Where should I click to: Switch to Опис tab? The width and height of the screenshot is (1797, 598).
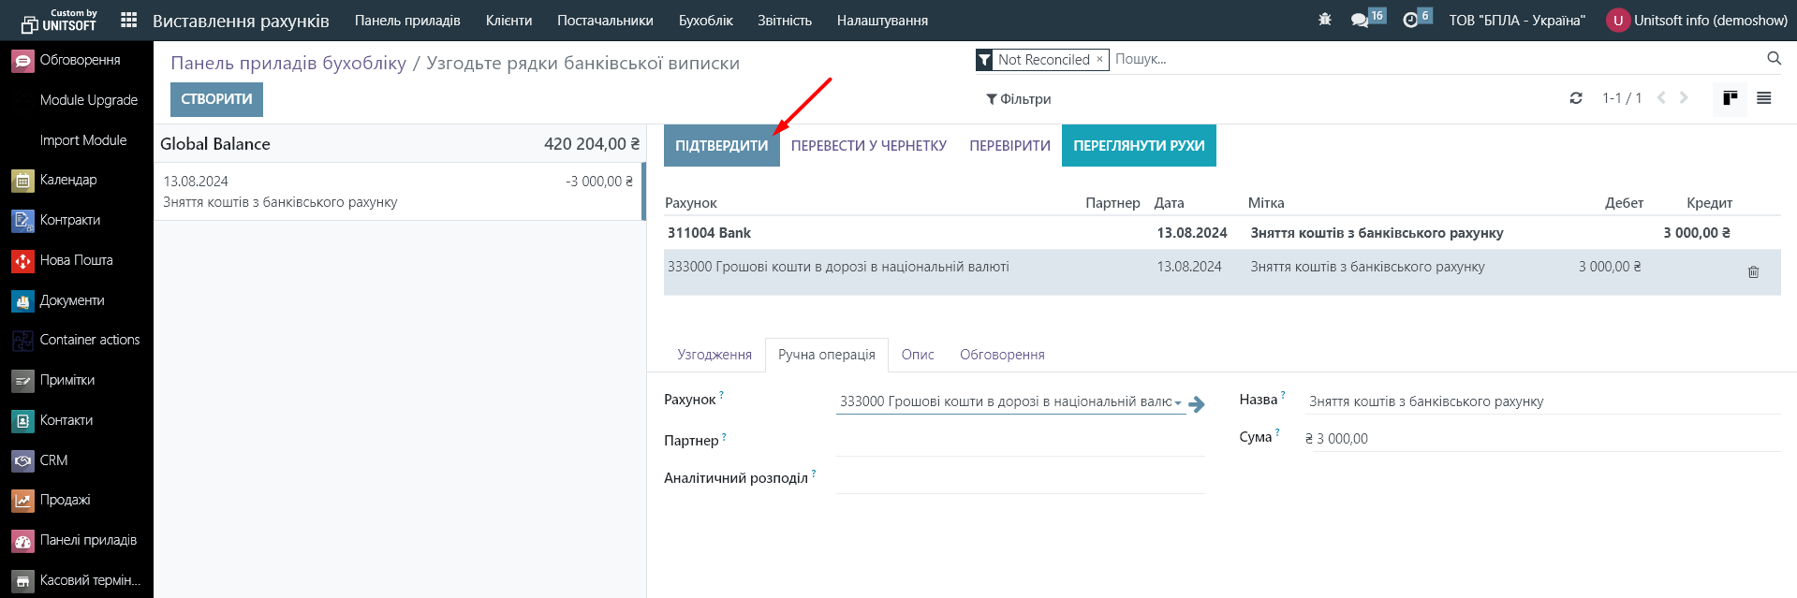(x=918, y=355)
